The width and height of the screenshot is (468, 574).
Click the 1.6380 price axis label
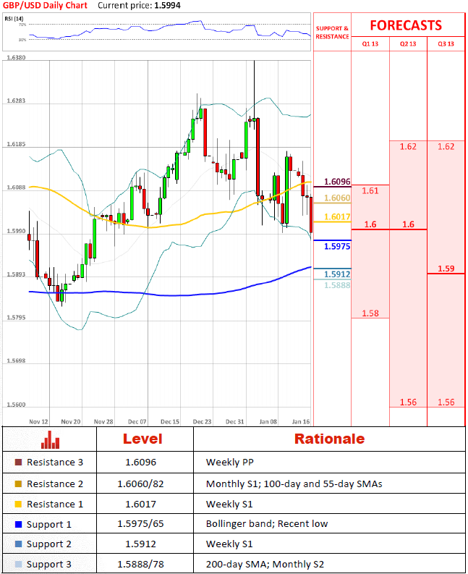point(16,58)
